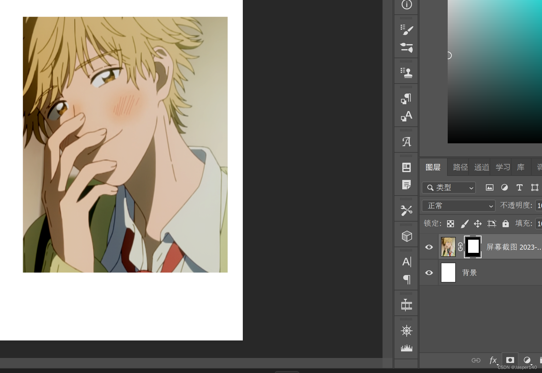Open the Clone Source panel icon
This screenshot has height=373, width=542.
[407, 73]
